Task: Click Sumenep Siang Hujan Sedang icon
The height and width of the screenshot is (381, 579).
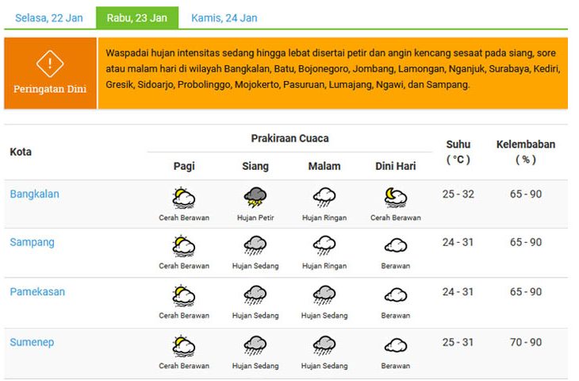Action: coord(255,345)
